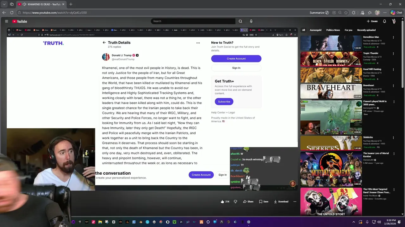Open options menu for Tropic Thunder
The width and height of the screenshot is (405, 227).
click(x=393, y=54)
